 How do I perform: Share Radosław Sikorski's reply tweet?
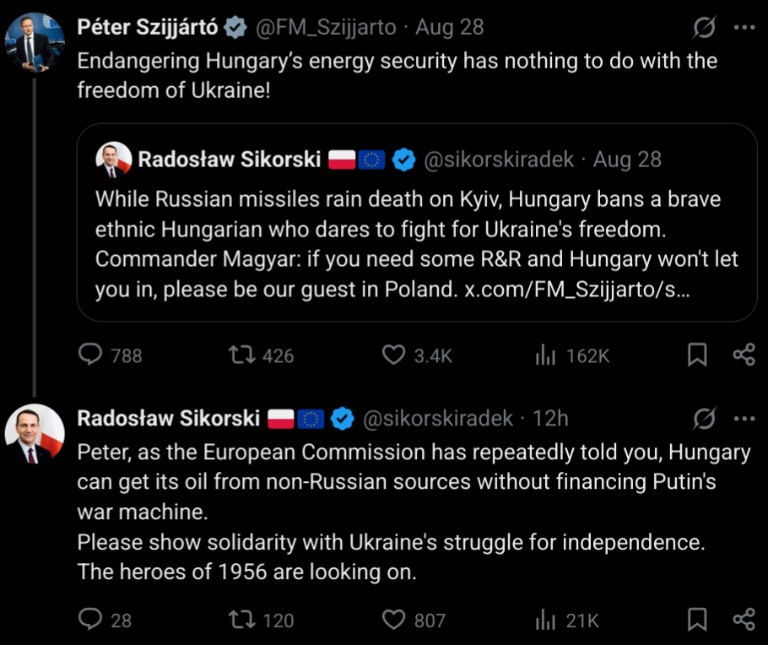[744, 620]
